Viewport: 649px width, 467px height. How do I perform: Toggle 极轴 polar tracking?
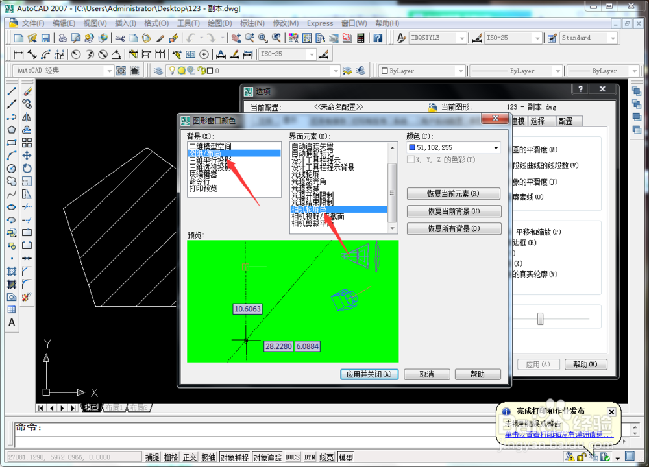coord(208,457)
